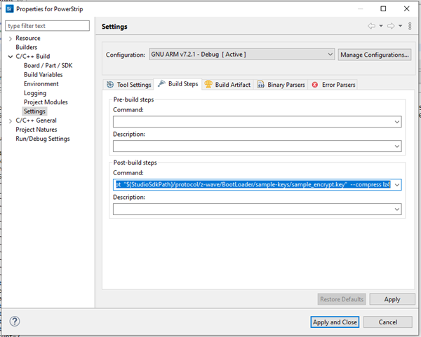Open the post-build Description dropdown
This screenshot has height=337, width=421.
(x=397, y=209)
